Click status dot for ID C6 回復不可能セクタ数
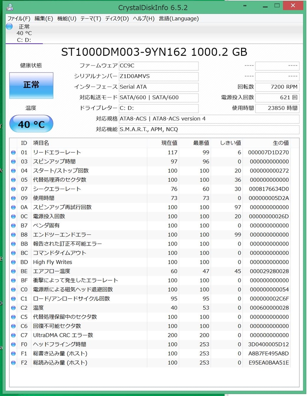Viewport: 308px width, 396px height. click(14, 326)
